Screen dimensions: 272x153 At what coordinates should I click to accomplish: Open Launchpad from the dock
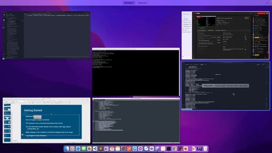72,149
